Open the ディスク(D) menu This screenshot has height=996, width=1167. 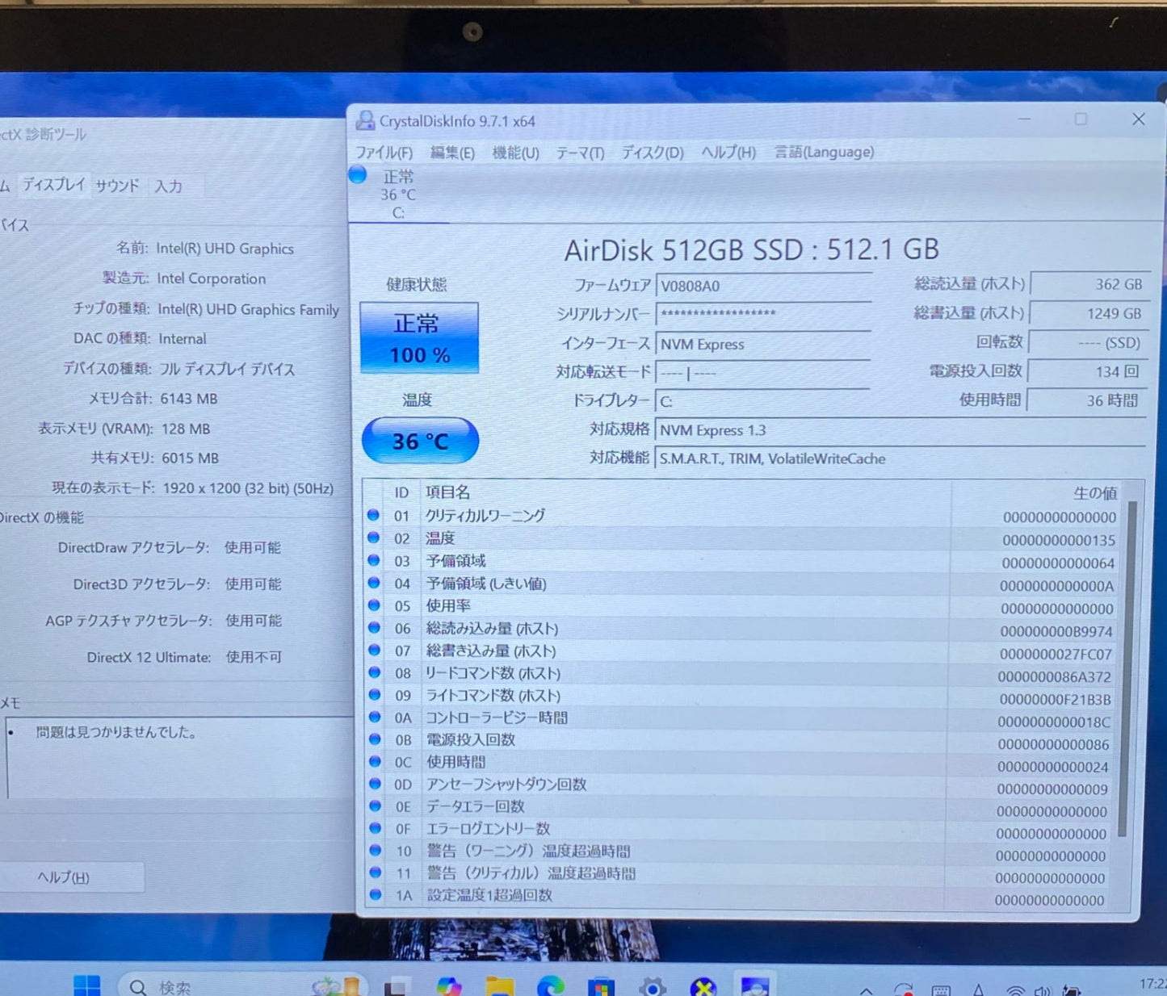pos(651,152)
